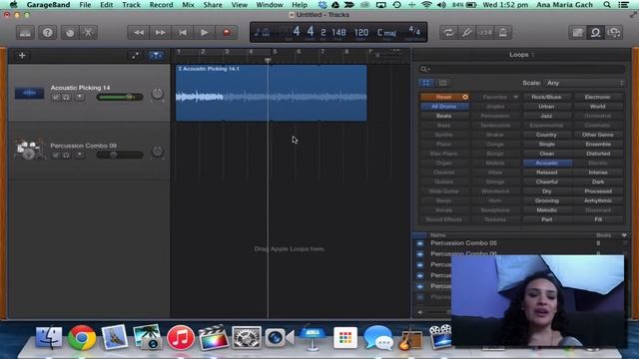Viewport: 639px width, 359px height.
Task: Click the red Record button
Action: [x=227, y=33]
